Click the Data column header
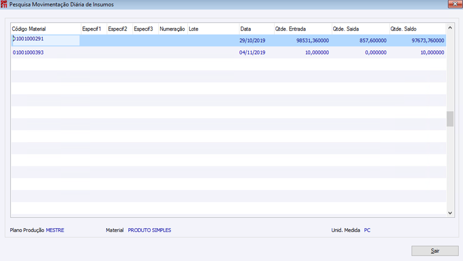The height and width of the screenshot is (261, 463). [256, 29]
